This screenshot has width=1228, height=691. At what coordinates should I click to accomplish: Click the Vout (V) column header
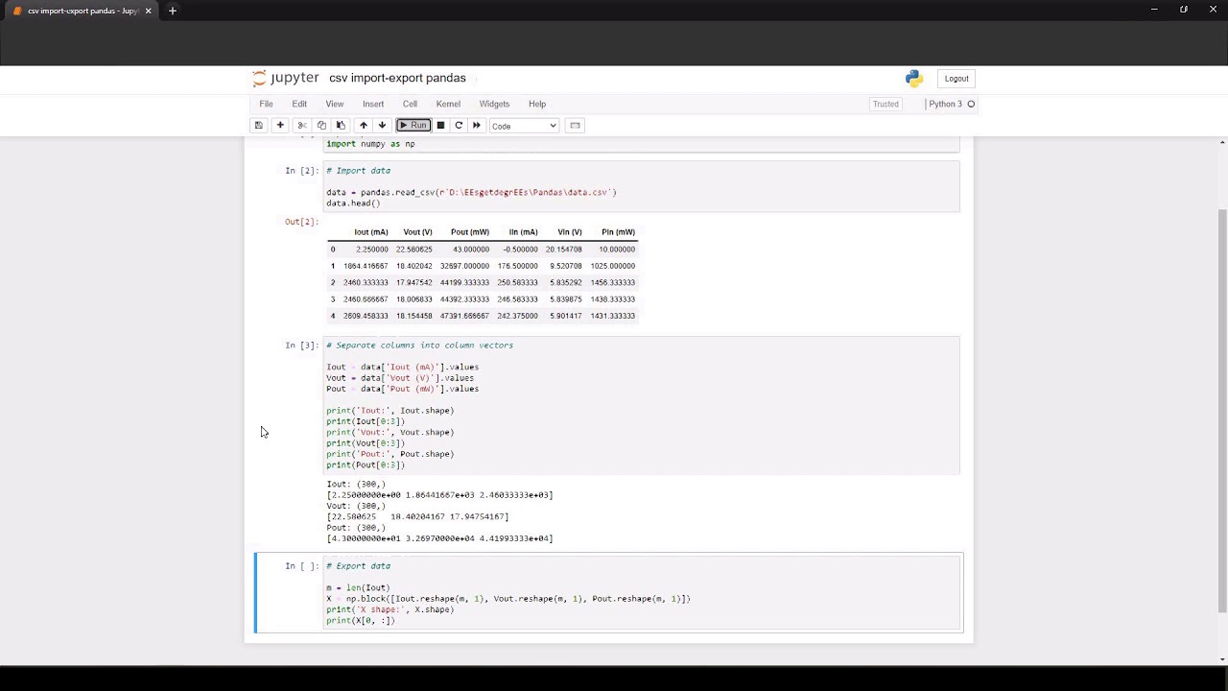(417, 232)
